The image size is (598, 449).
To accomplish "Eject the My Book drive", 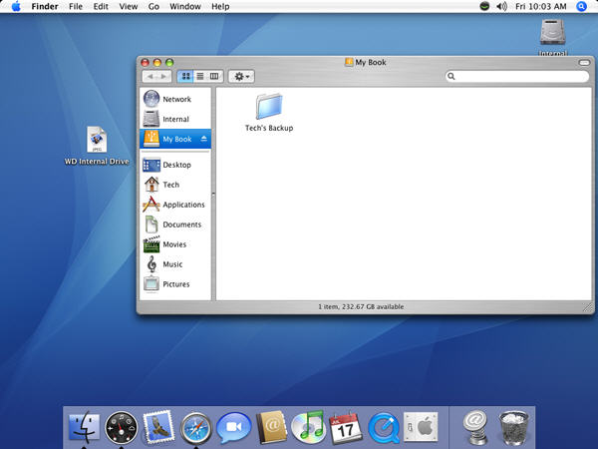I will coord(204,139).
